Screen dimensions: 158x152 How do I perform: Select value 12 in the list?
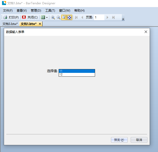point(77,75)
